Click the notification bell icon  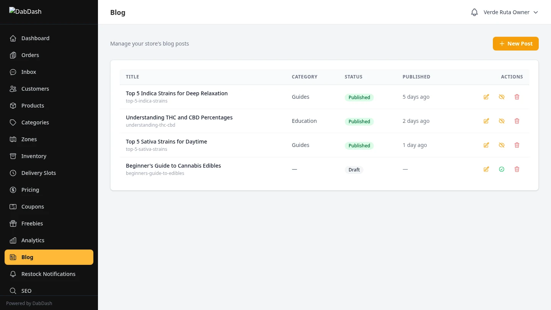click(474, 12)
